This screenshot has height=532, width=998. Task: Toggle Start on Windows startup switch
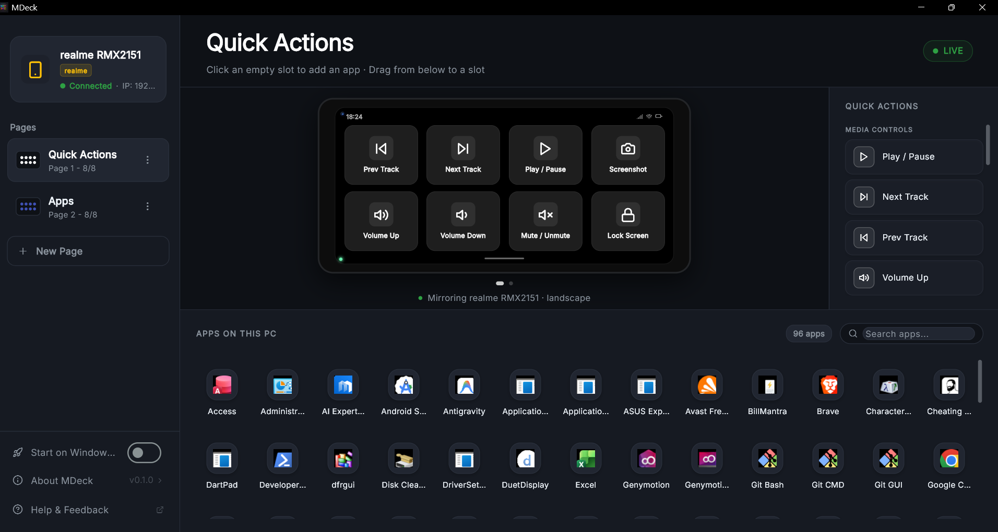(x=144, y=453)
